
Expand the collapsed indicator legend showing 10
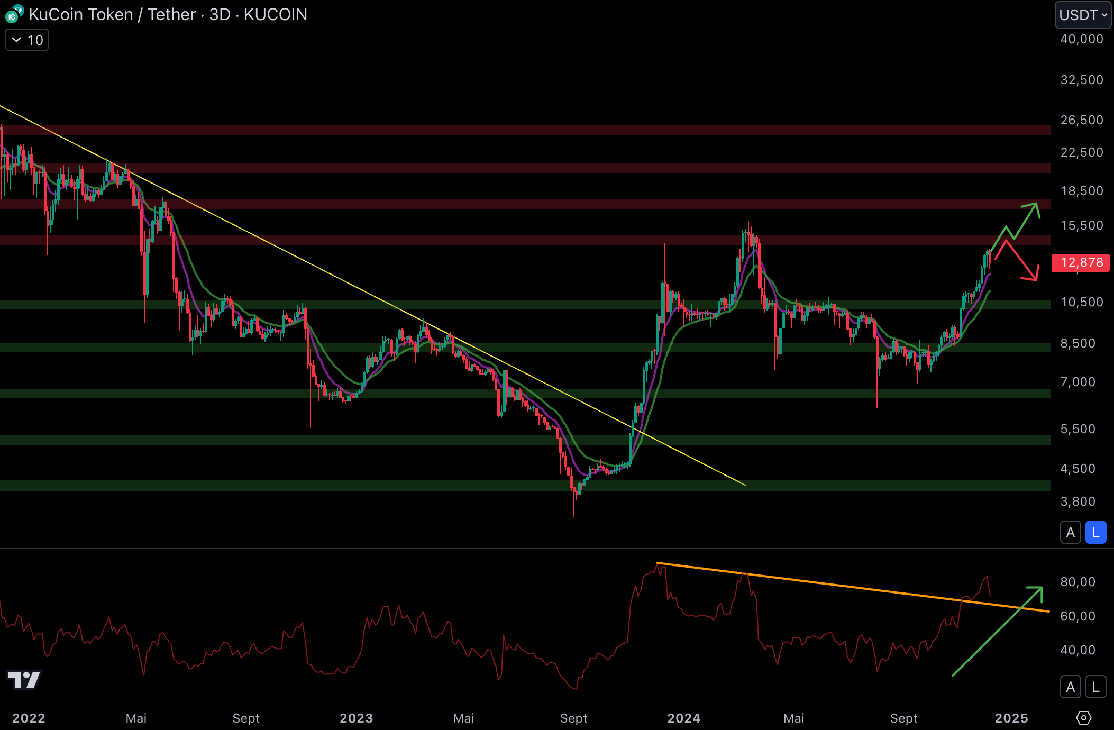point(27,40)
